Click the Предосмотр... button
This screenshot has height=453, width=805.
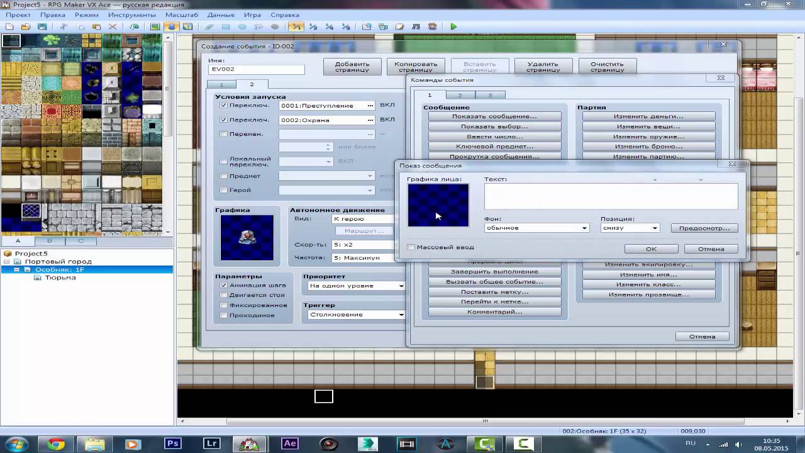pyautogui.click(x=704, y=228)
